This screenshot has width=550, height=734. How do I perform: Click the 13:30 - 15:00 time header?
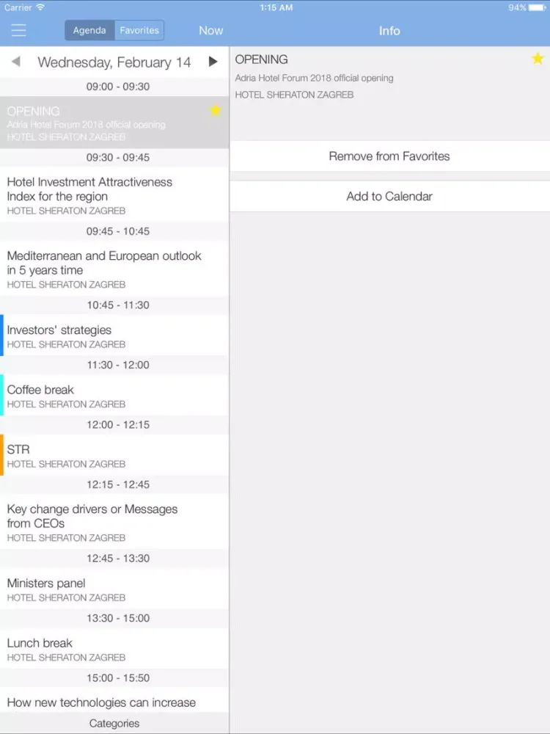point(118,618)
